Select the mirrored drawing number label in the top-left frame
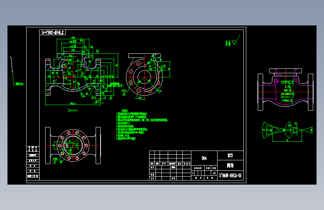This screenshot has width=324, height=210. pos(52,33)
